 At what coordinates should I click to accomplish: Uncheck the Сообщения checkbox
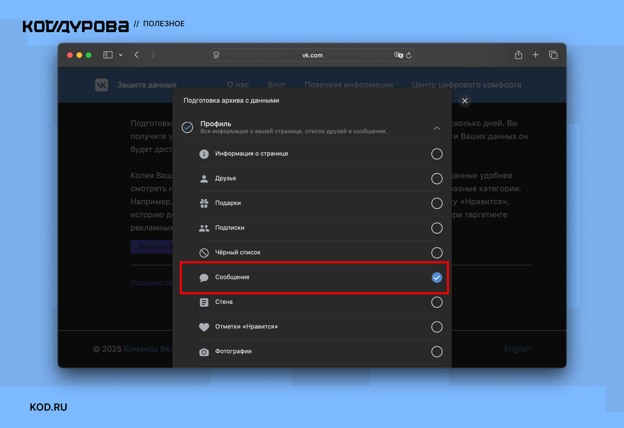437,277
